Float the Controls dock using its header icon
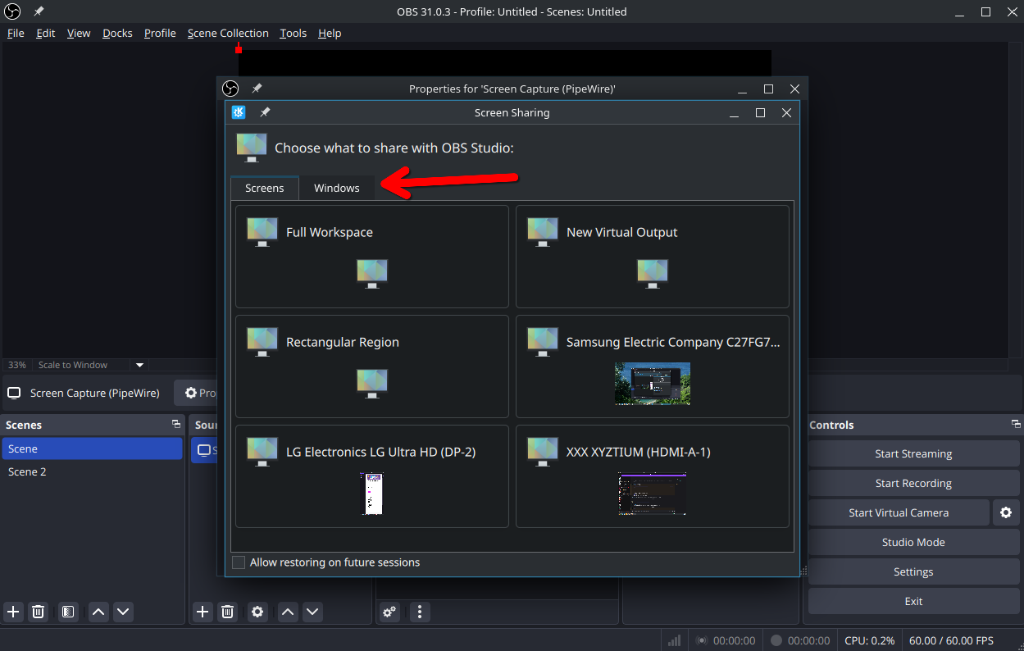 coord(1016,425)
